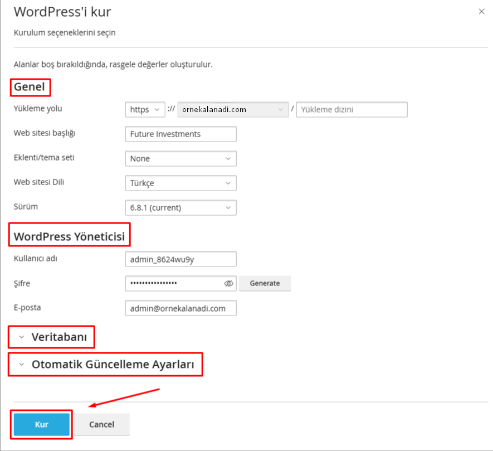This screenshot has height=451, width=493.
Task: Click the Yükleme dizini input field
Action: [x=352, y=109]
